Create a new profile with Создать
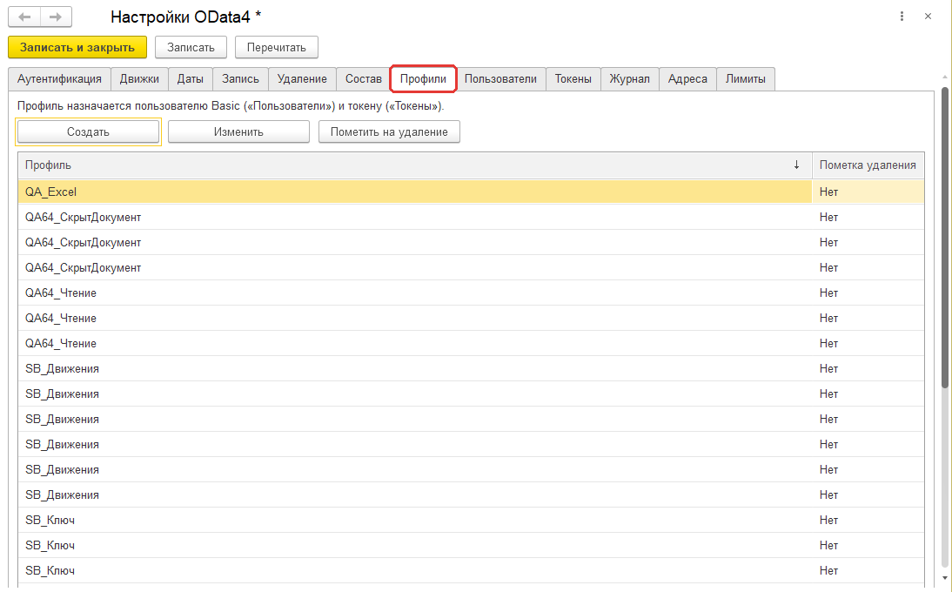 88,131
